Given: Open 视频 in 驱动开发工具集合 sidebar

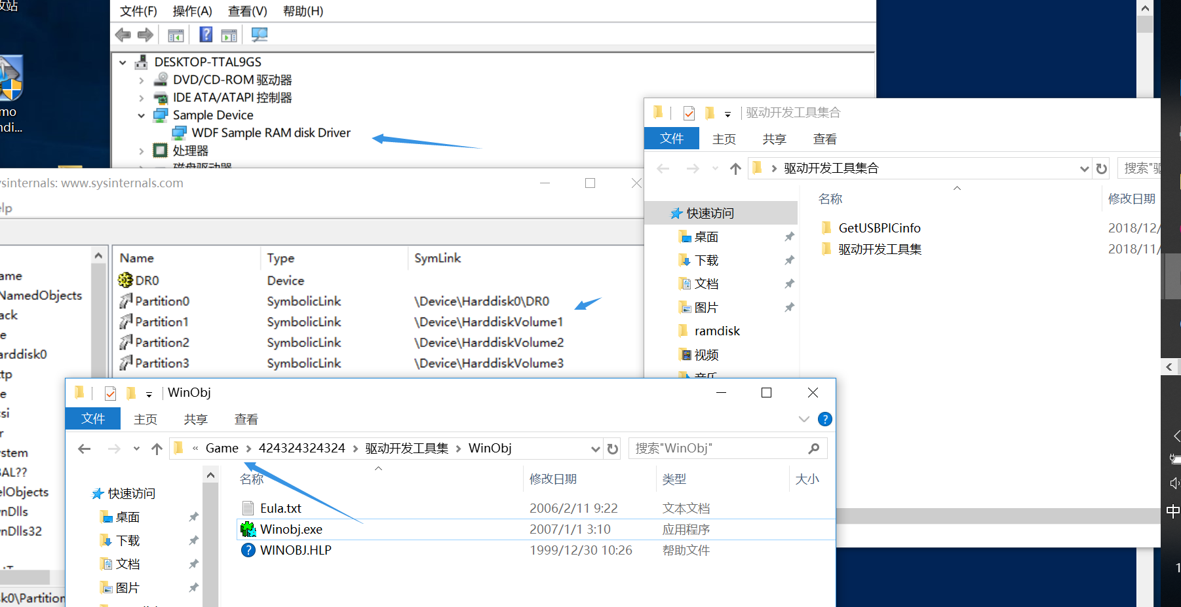Looking at the screenshot, I should (x=706, y=355).
